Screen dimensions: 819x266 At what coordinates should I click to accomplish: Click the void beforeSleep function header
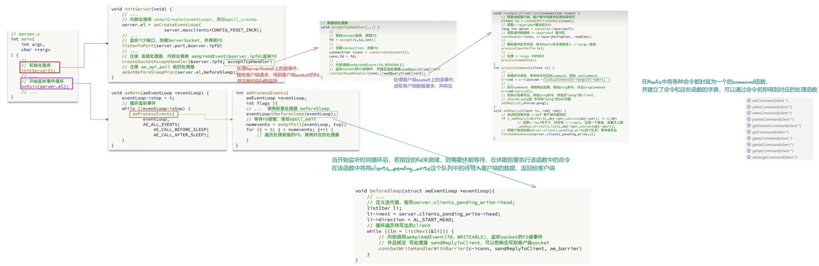[x=424, y=191]
